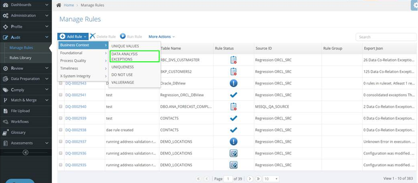The width and height of the screenshot is (418, 183).
Task: Expand the Assessments sidebar section
Action: point(47,143)
